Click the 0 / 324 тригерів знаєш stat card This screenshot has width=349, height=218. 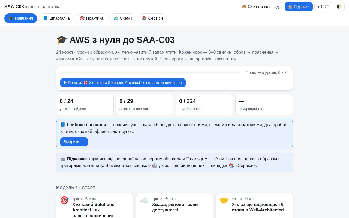204,105
